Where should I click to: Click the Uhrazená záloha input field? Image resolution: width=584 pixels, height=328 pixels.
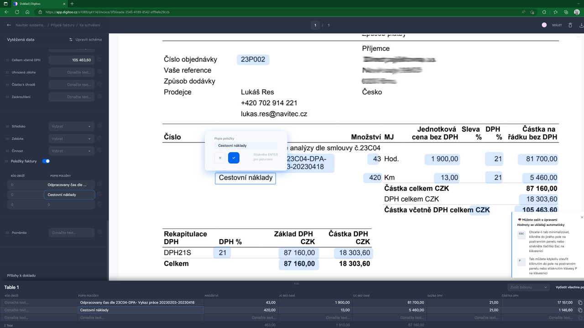click(x=71, y=72)
